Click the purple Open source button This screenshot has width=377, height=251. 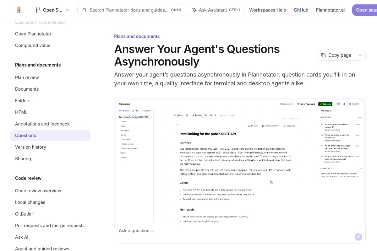pyautogui.click(x=364, y=10)
